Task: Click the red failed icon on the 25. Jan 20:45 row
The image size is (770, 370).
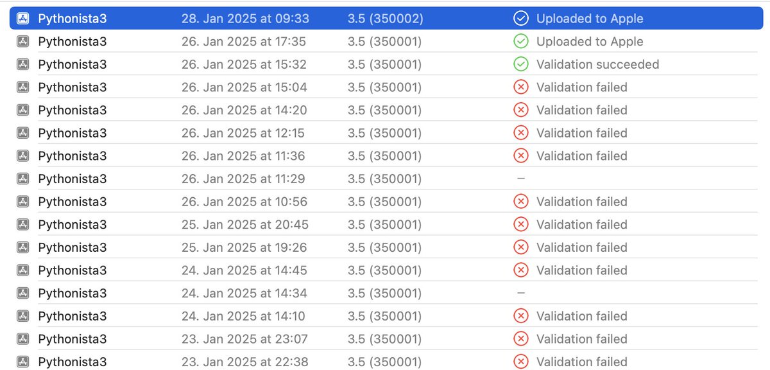Action: click(521, 225)
